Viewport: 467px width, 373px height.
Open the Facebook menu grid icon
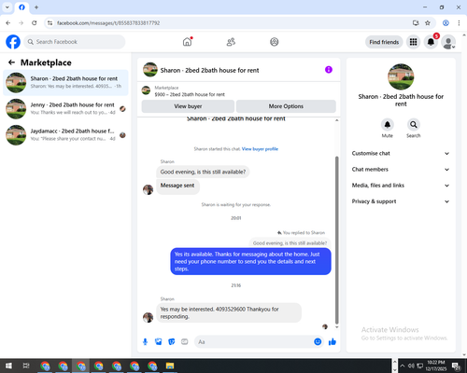413,42
